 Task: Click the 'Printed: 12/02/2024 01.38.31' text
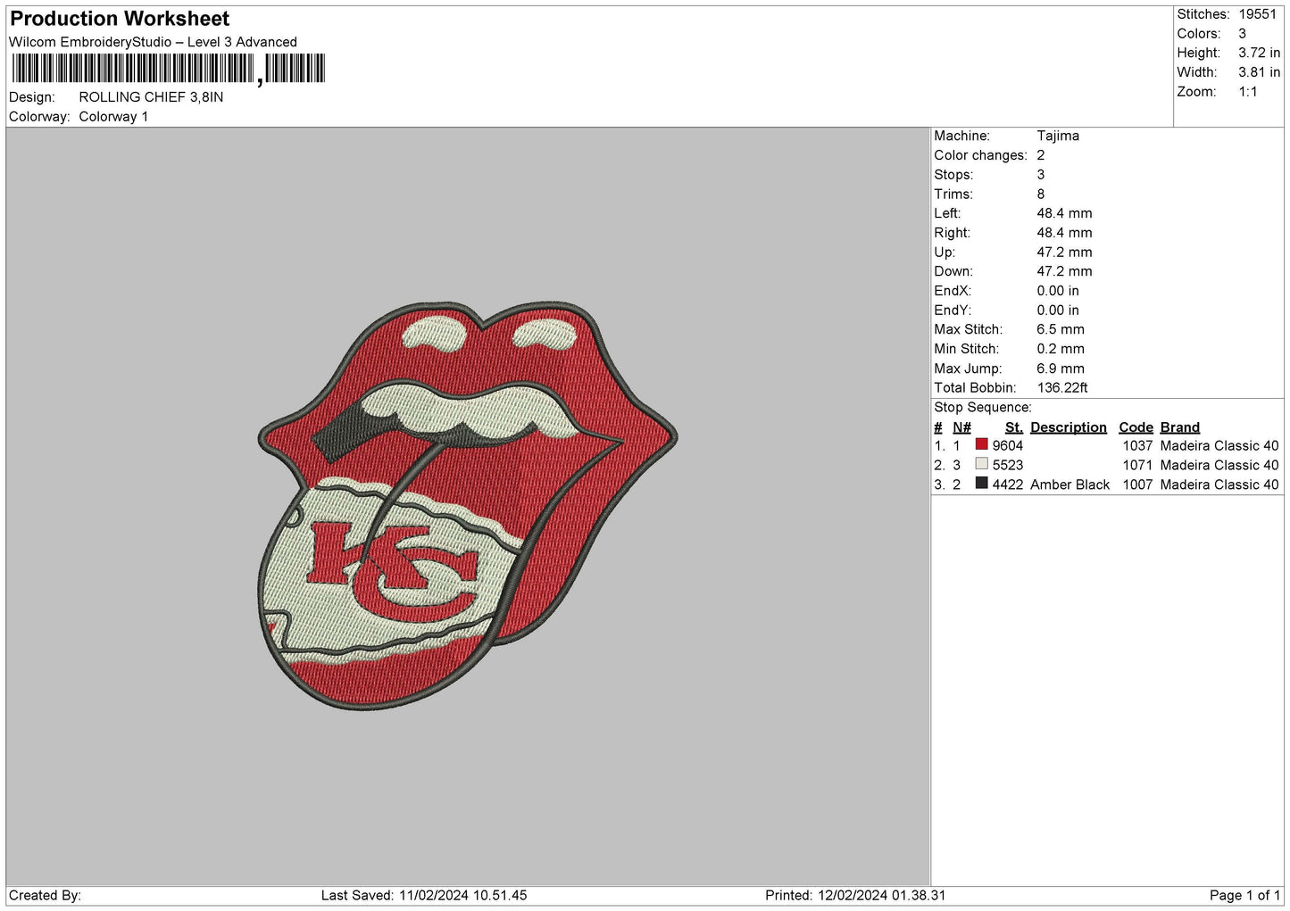point(855,896)
